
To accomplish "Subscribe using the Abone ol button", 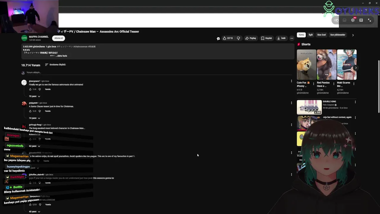I will (x=58, y=38).
